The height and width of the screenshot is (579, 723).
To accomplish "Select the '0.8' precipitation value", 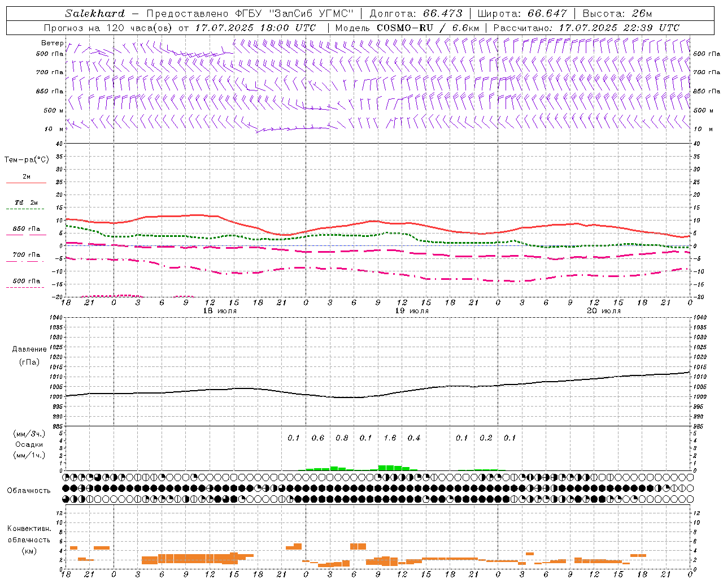I will coord(342,438).
